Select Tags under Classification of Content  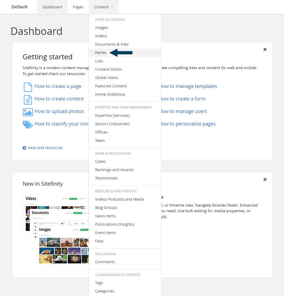pyautogui.click(x=99, y=283)
